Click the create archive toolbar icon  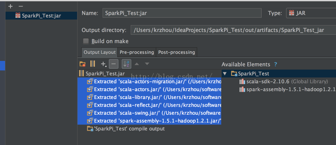(x=92, y=64)
